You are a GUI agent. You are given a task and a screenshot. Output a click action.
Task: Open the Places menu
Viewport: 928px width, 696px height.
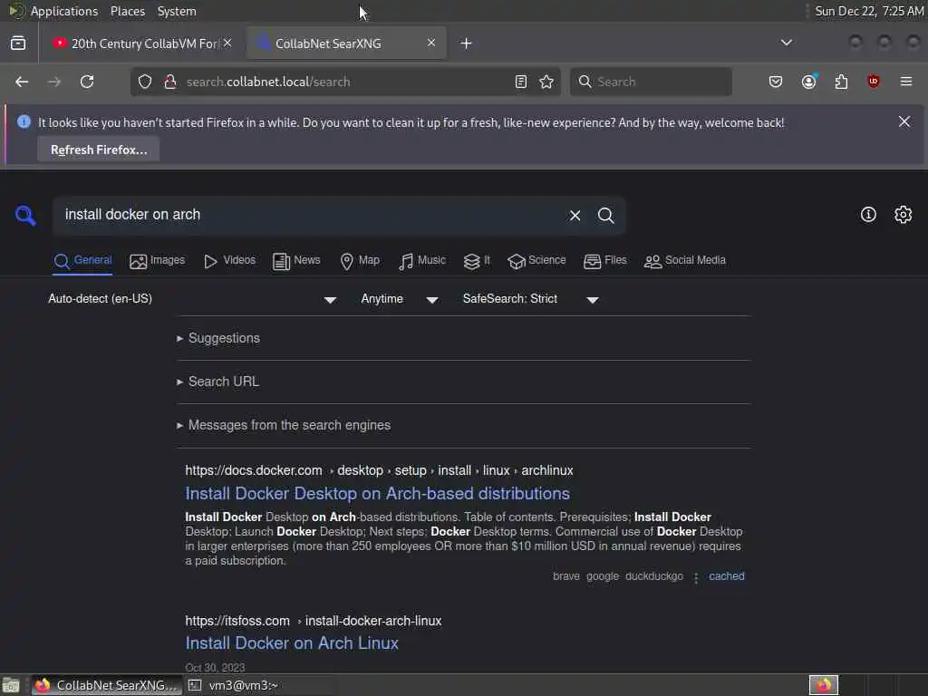(x=128, y=11)
